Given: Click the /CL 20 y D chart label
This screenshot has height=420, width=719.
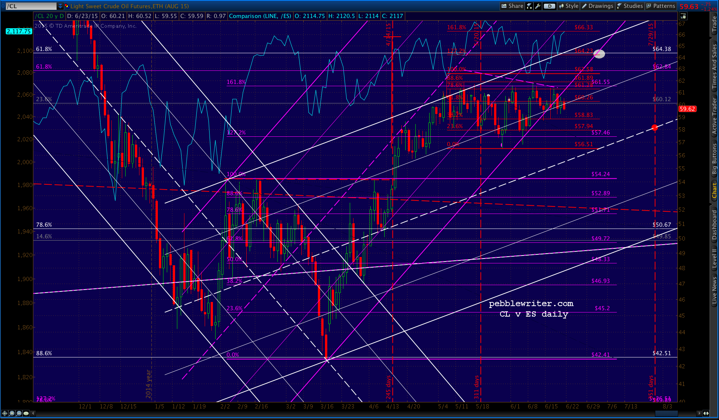Looking at the screenshot, I should (x=49, y=16).
